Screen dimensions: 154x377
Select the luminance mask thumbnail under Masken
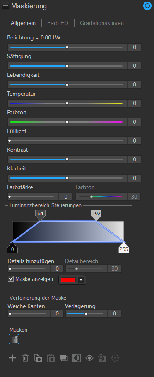point(14,339)
